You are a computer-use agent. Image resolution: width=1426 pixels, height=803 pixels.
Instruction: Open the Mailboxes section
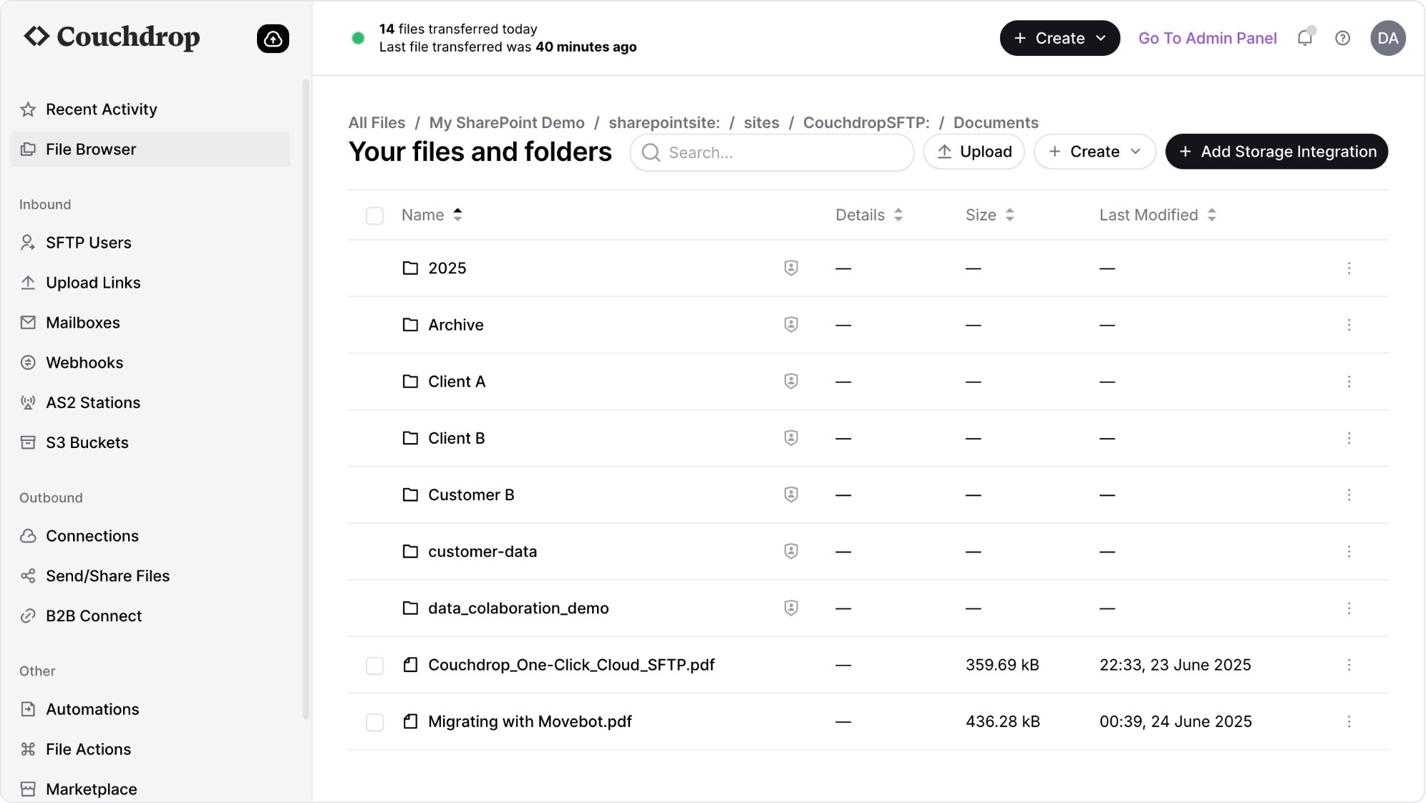click(x=82, y=322)
